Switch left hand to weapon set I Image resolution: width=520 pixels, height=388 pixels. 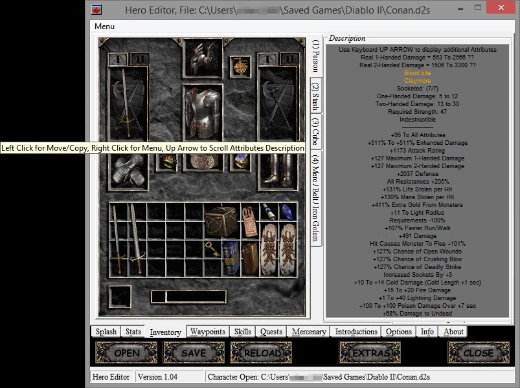pyautogui.click(x=118, y=59)
